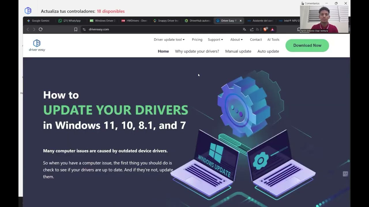
Task: Reload the drivereasy.com page
Action: click(x=41, y=29)
